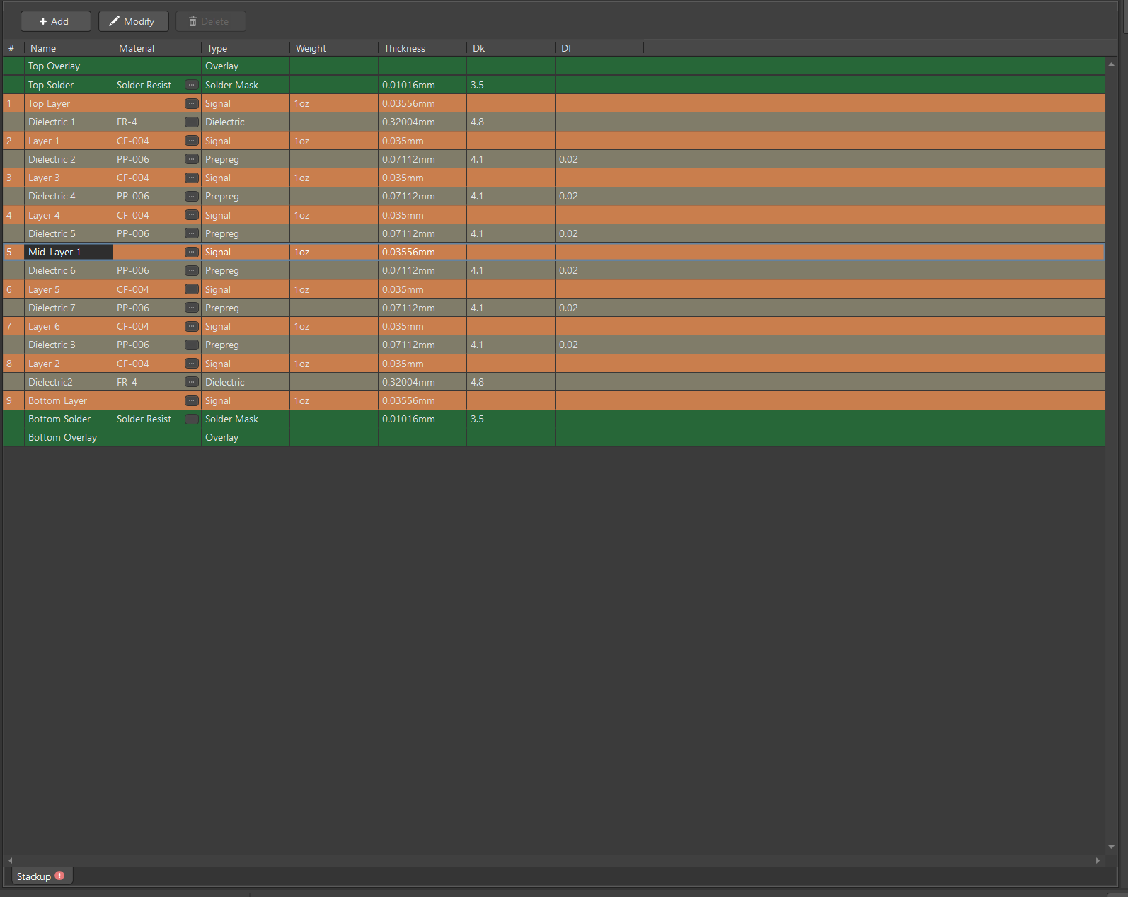Screen dimensions: 1128x897
Task: Select the Top Overlay name cell
Action: click(69, 66)
